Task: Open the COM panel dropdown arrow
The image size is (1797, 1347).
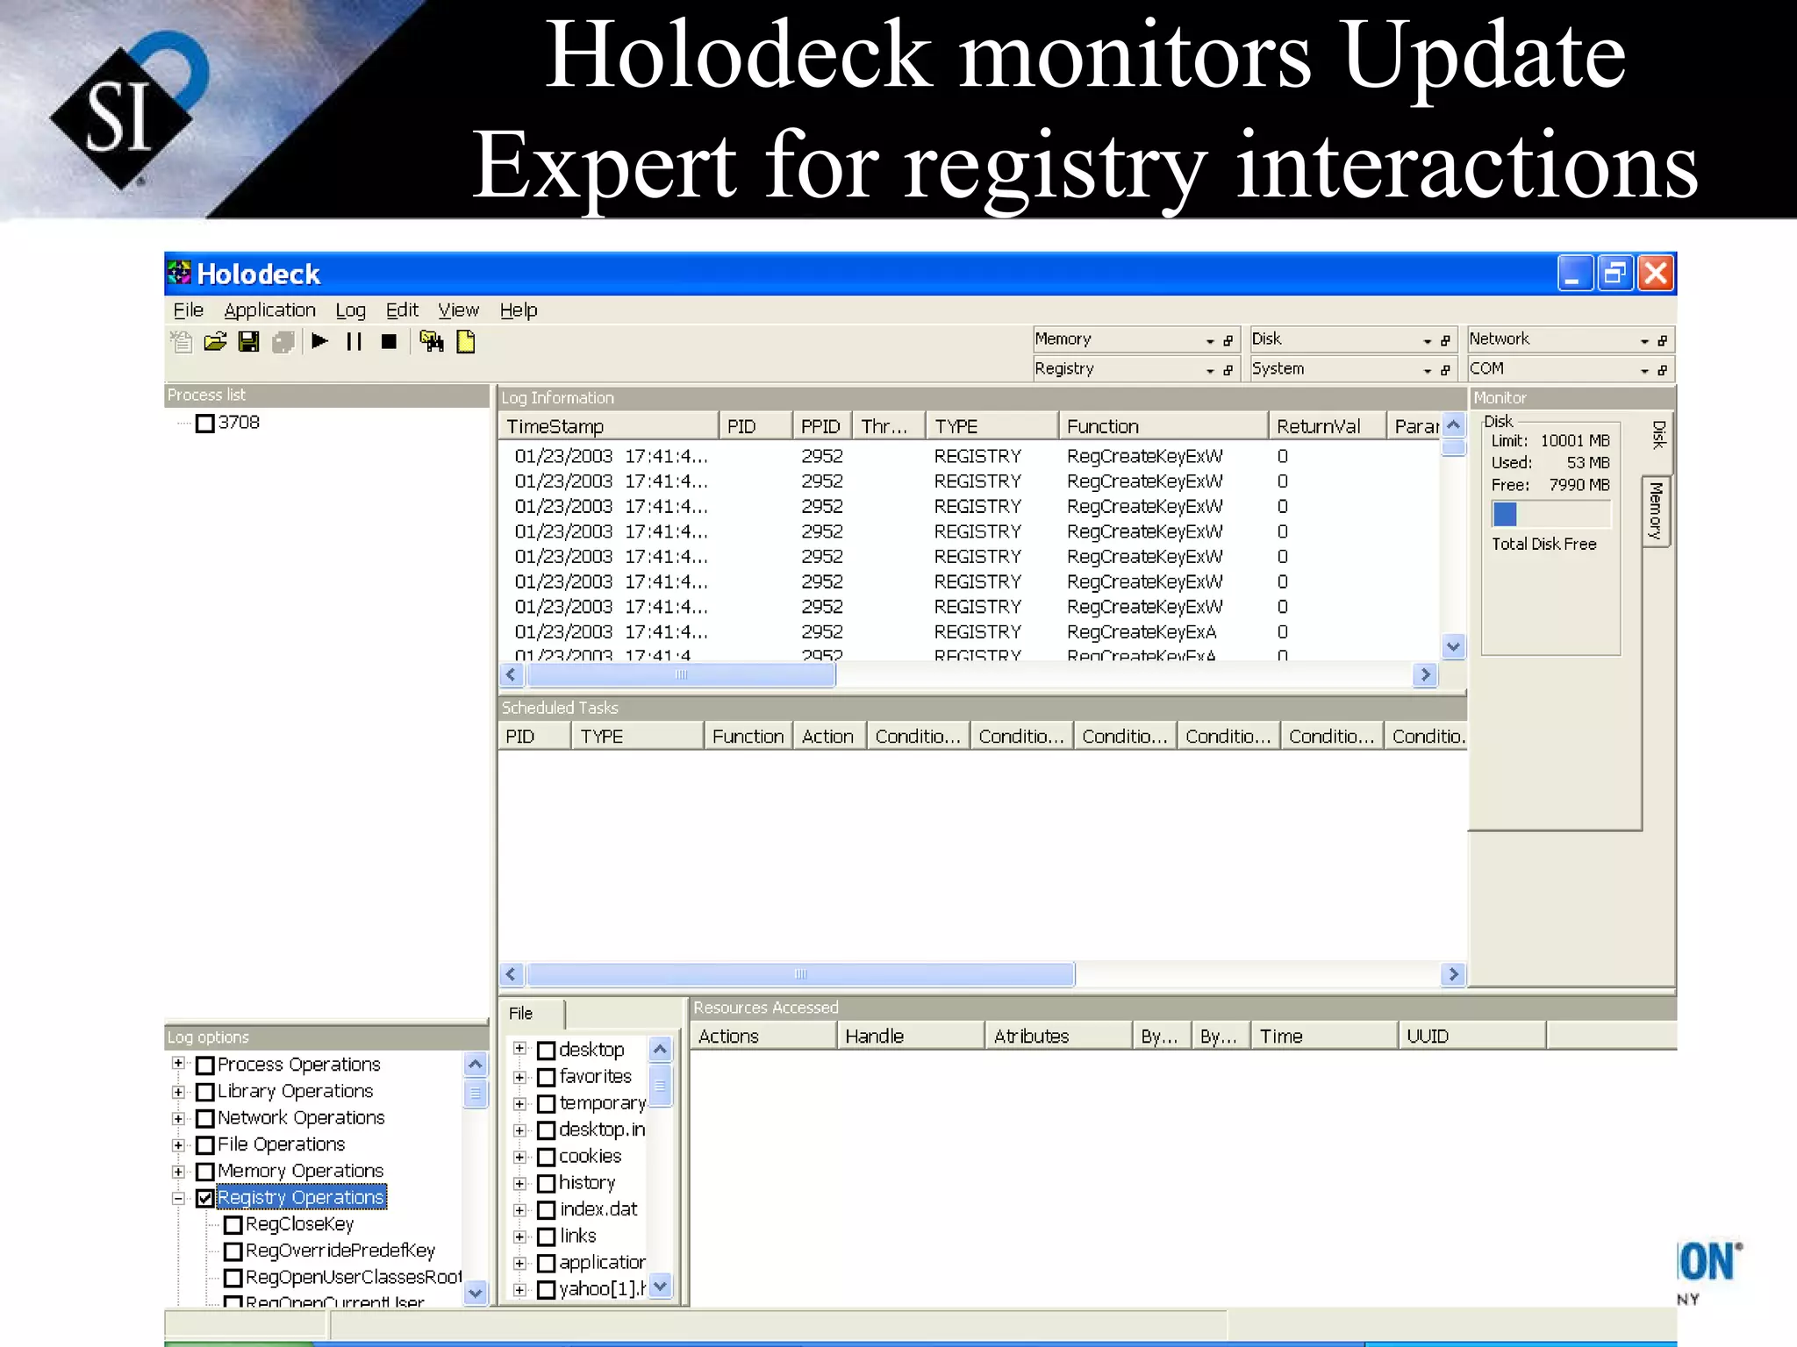Action: click(1643, 371)
